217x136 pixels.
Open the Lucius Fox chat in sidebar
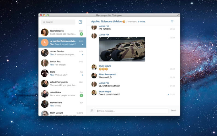pos(62,63)
